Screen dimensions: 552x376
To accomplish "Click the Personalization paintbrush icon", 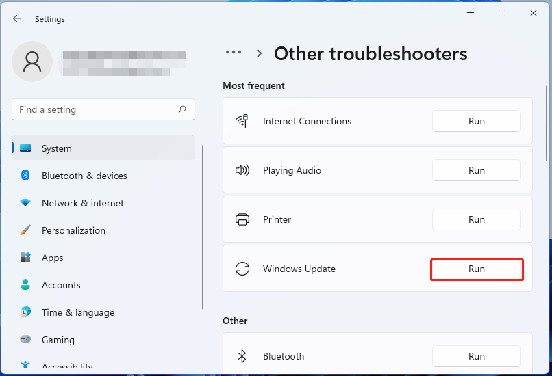I will coord(25,230).
